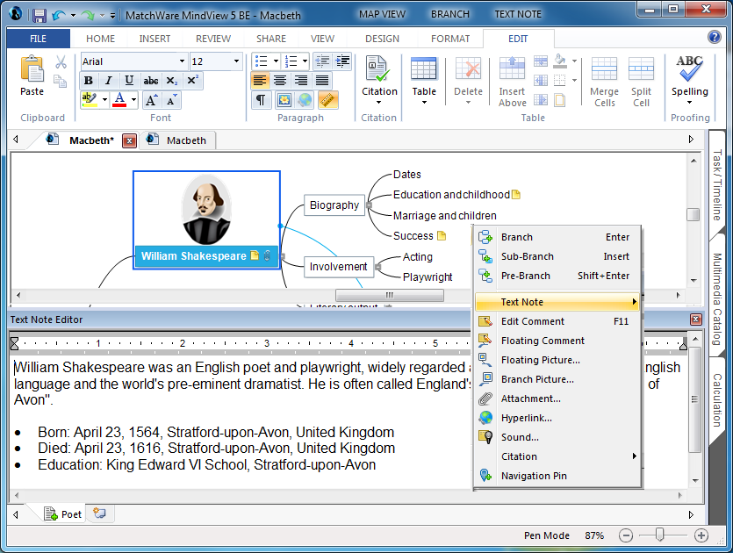This screenshot has width=733, height=553.
Task: Collapse the Biography branch
Action: tap(369, 205)
